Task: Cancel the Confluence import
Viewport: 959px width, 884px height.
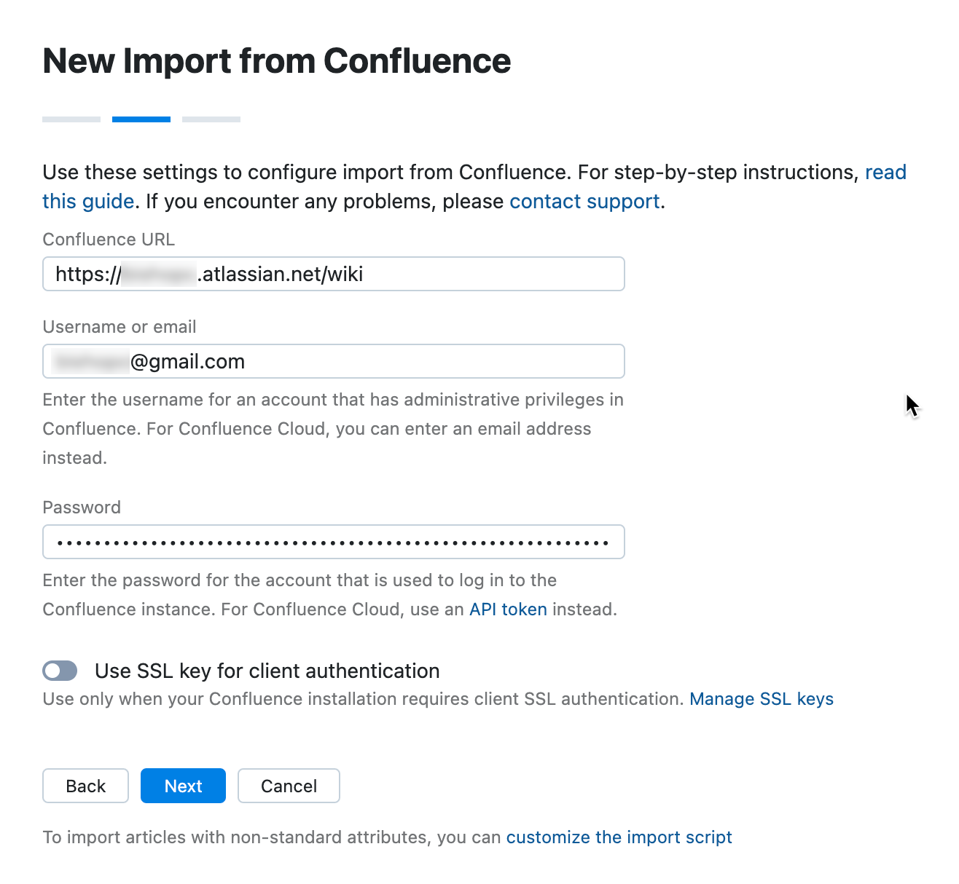Action: pyautogui.click(x=289, y=786)
